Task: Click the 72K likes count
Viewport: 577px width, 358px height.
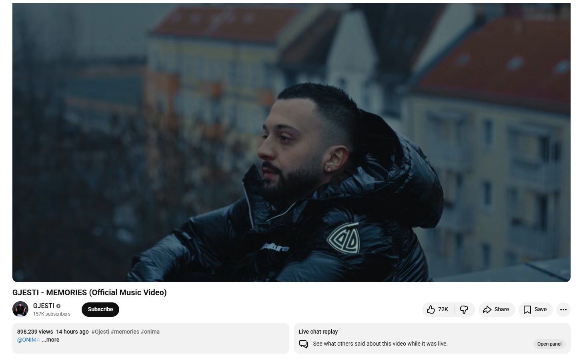Action: click(x=443, y=310)
